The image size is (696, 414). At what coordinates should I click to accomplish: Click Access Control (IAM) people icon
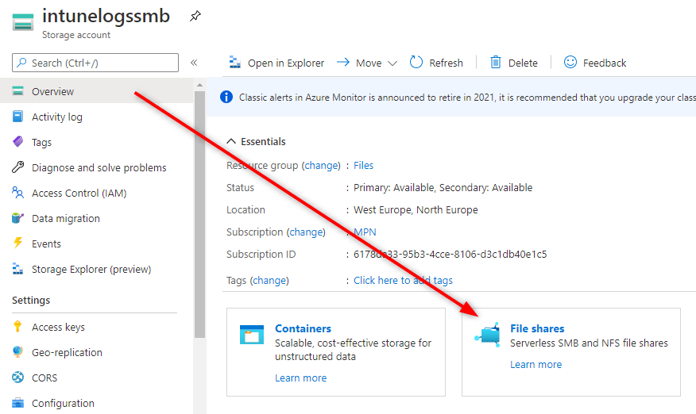(17, 193)
